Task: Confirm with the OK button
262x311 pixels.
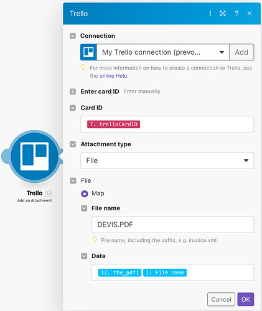Action: (x=246, y=299)
